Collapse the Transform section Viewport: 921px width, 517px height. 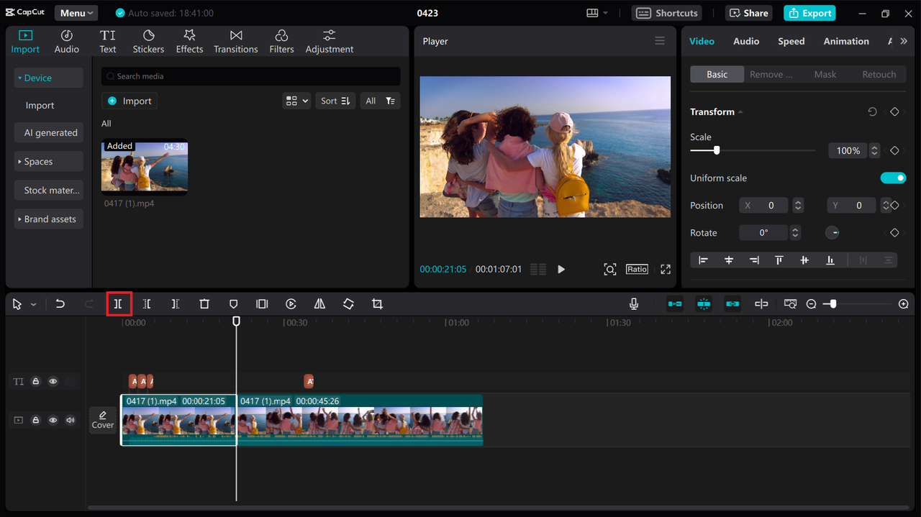[740, 111]
